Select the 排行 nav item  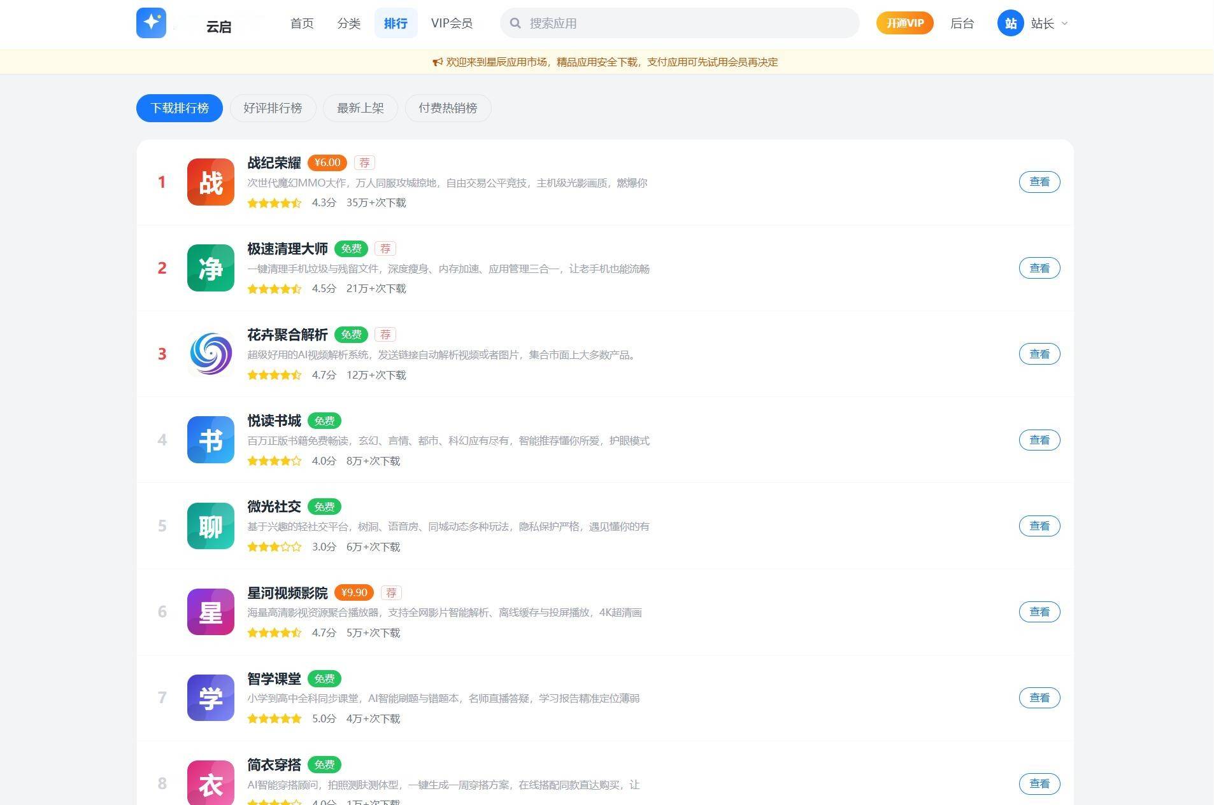396,24
